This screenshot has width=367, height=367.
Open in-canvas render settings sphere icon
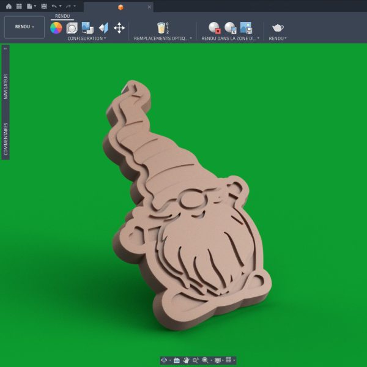(231, 28)
